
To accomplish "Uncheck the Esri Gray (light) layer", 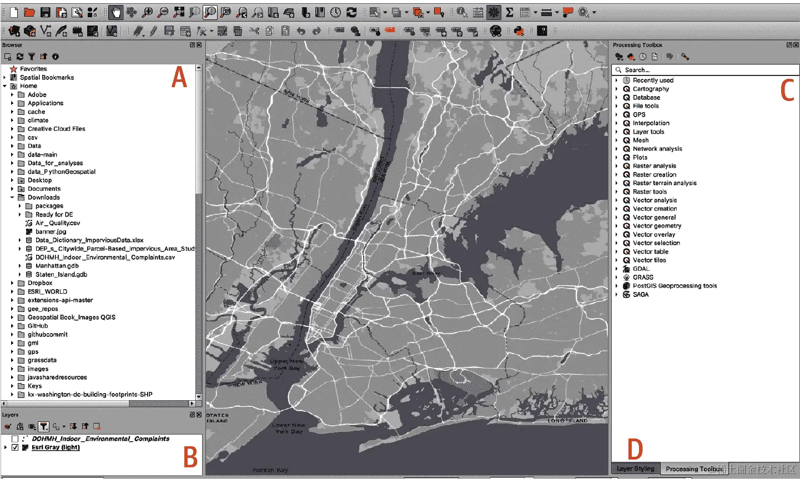I will click(x=15, y=447).
